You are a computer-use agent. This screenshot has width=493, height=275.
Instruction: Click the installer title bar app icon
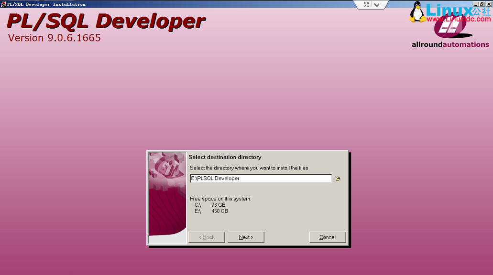(x=3, y=4)
